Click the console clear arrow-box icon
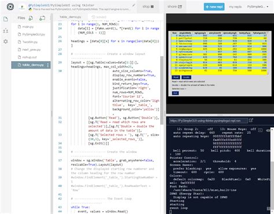Viewport: 274px width, 214px height. pyautogui.click(x=260, y=130)
